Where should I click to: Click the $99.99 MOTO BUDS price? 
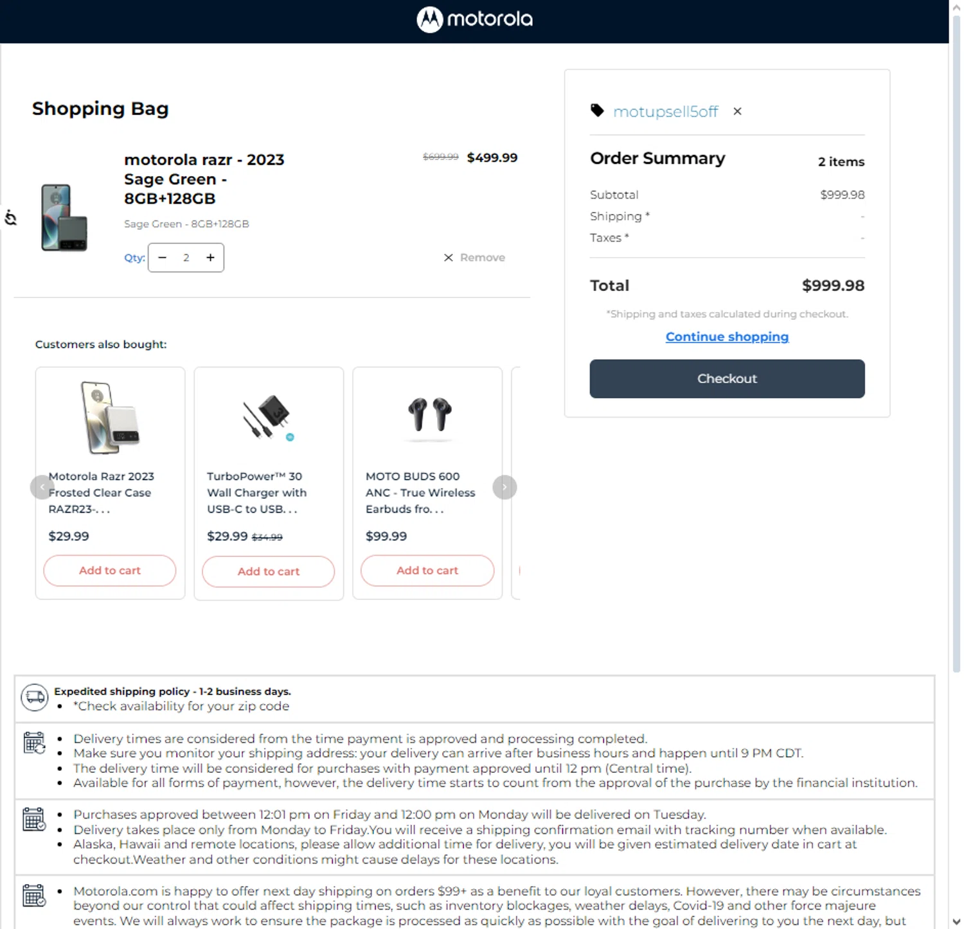tap(386, 536)
